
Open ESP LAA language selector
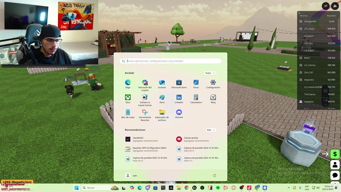(307, 188)
